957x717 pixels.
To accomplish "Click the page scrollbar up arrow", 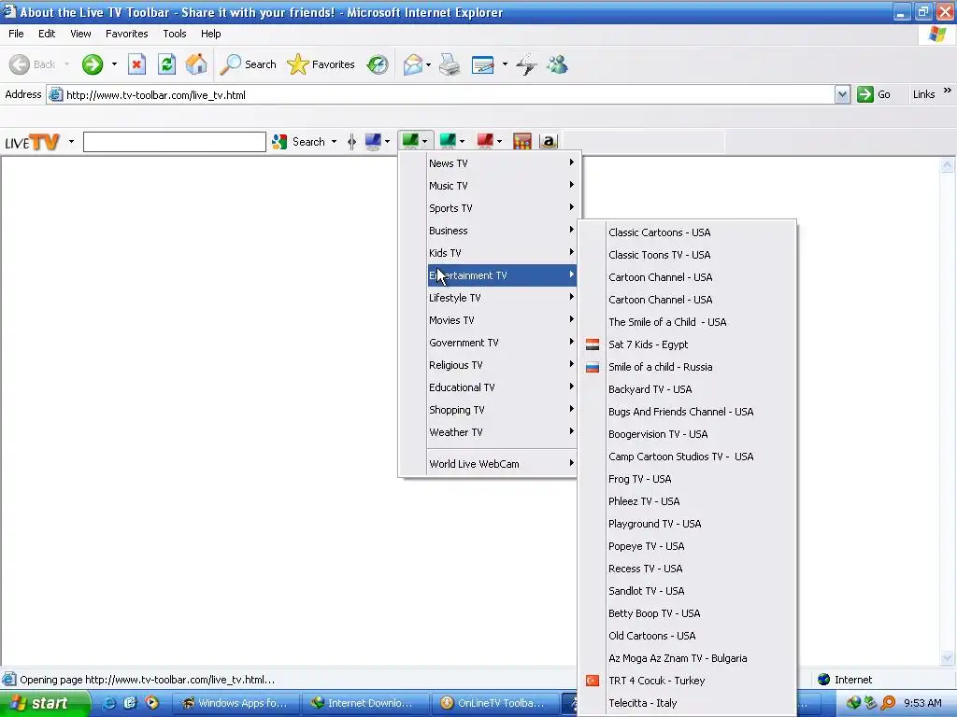I will pyautogui.click(x=947, y=164).
